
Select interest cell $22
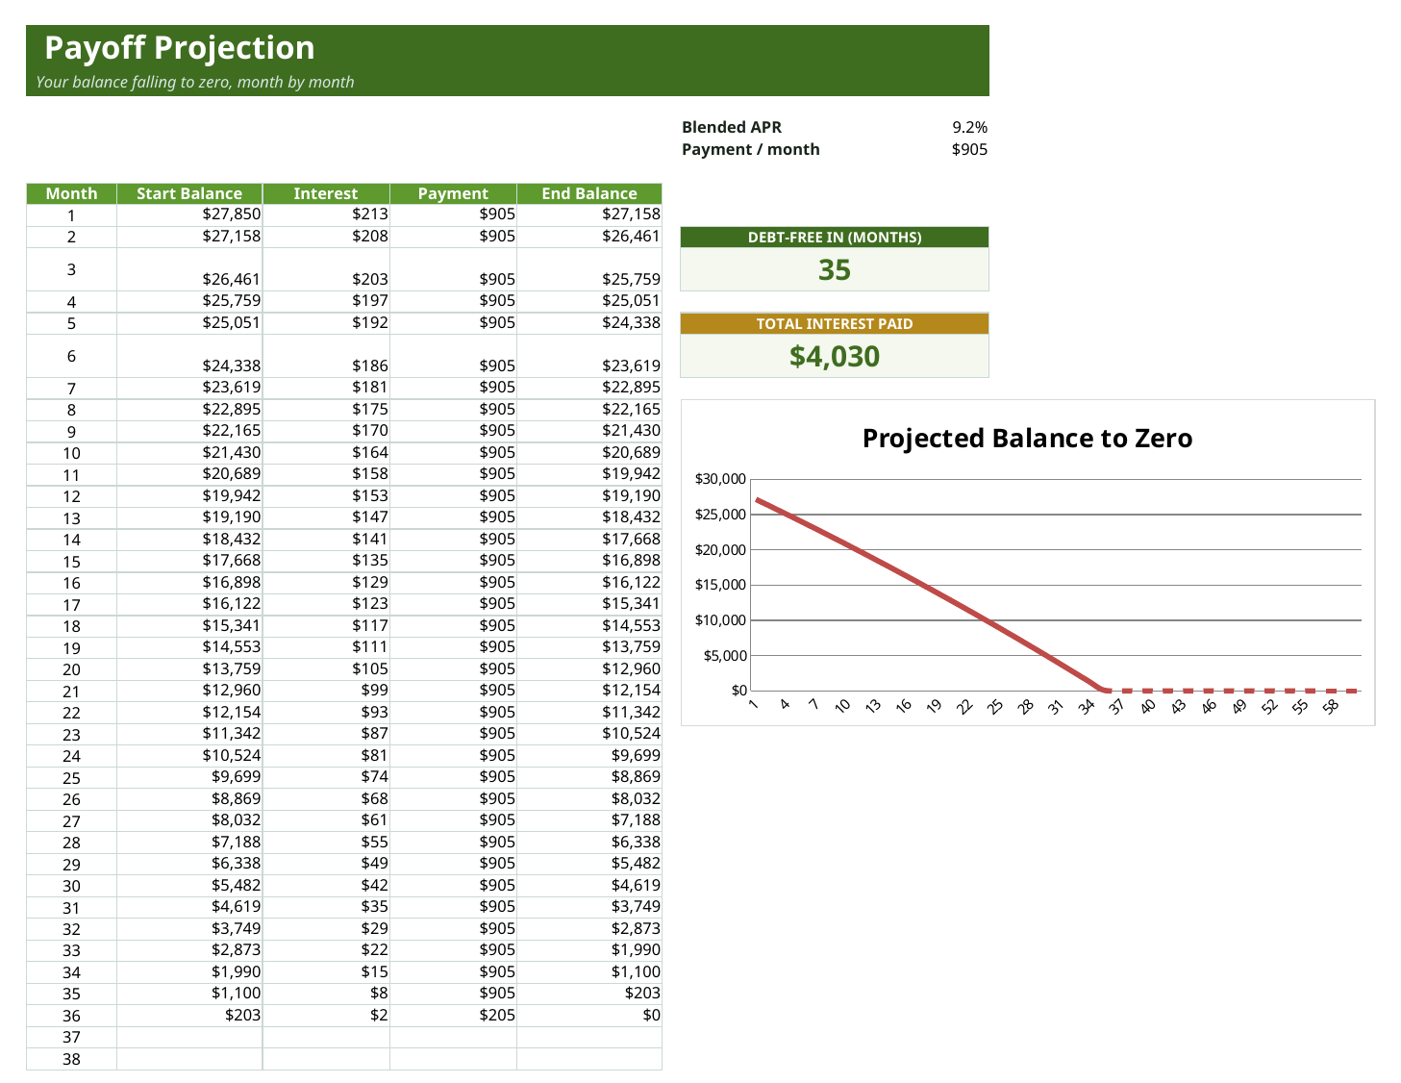(326, 950)
